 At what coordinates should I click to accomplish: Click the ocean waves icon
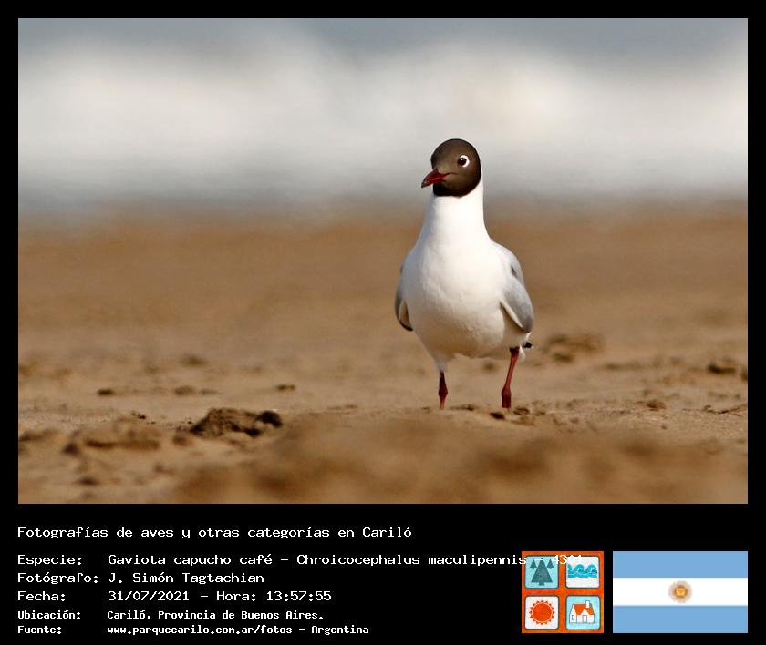point(583,572)
